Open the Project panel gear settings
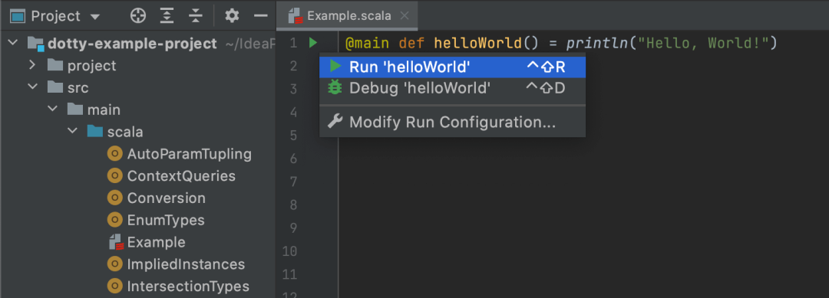Viewport: 829px width, 298px height. pyautogui.click(x=232, y=16)
